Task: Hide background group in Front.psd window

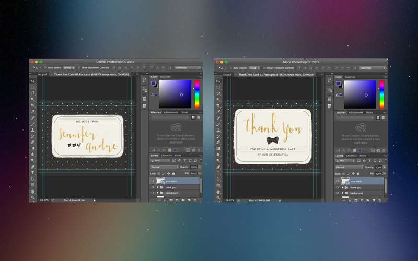Action: [x=338, y=193]
